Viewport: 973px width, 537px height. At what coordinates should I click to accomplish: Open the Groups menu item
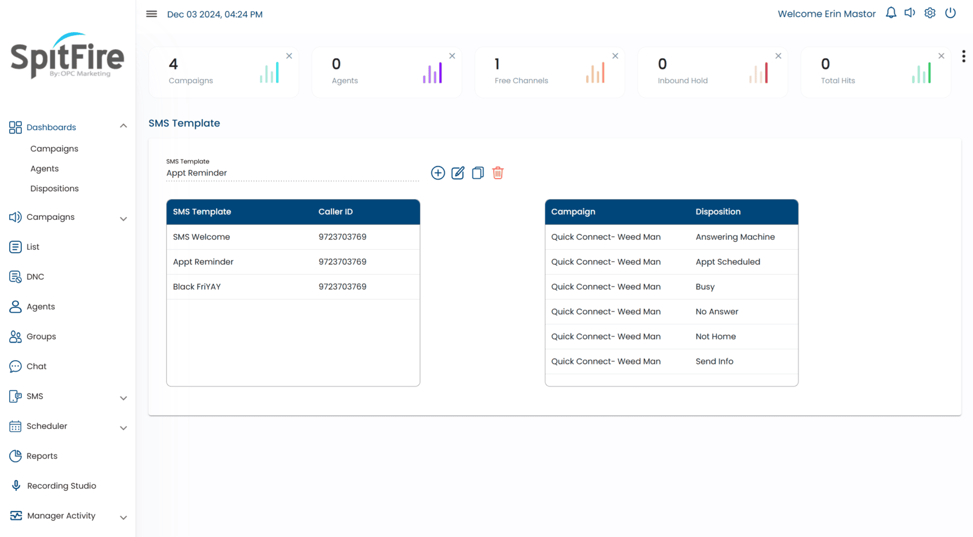click(41, 337)
